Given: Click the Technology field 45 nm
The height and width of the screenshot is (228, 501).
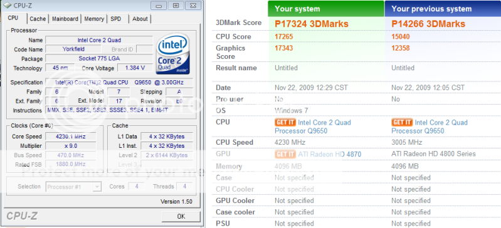Looking at the screenshot, I should click(x=60, y=68).
